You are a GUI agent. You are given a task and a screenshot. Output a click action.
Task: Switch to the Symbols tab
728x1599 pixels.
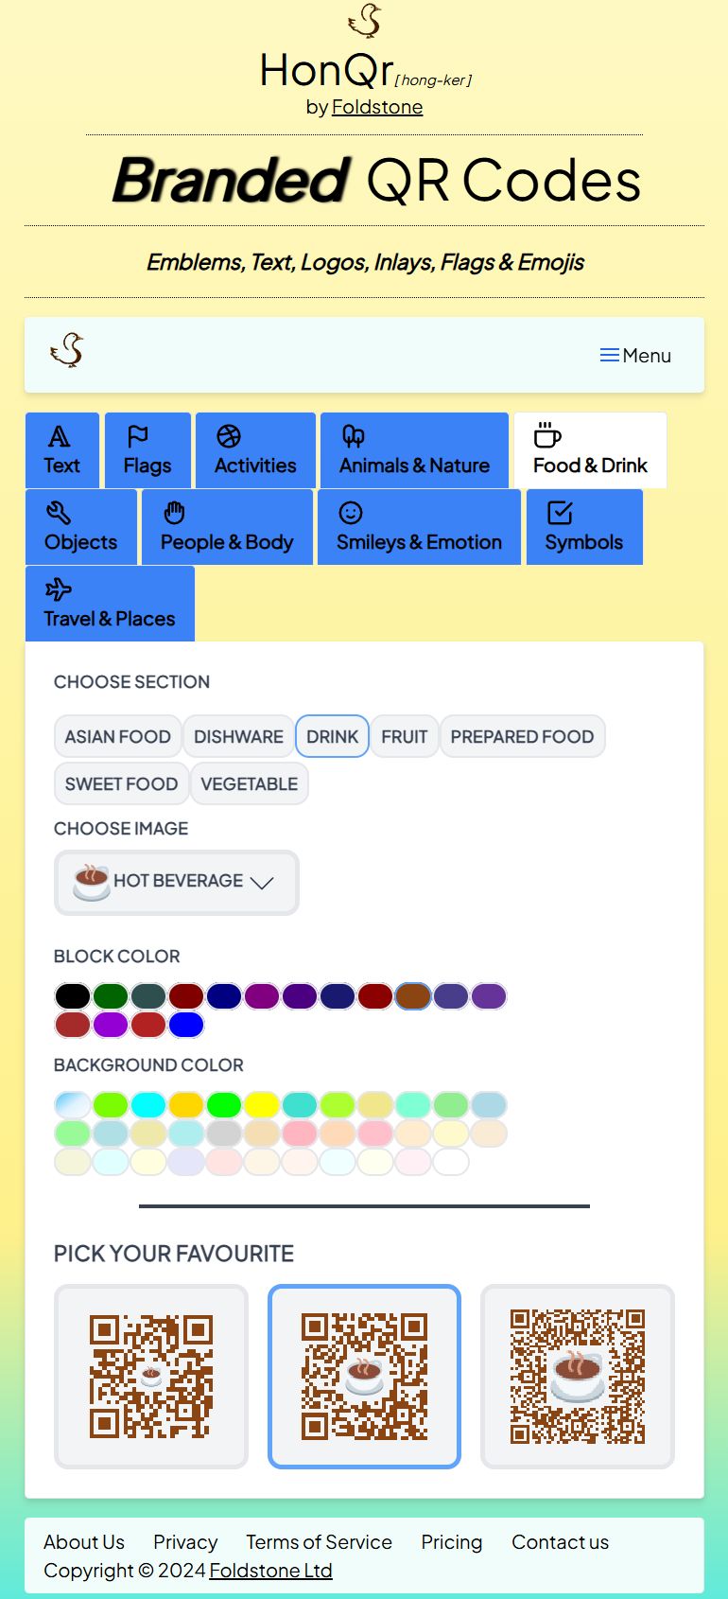(x=583, y=527)
